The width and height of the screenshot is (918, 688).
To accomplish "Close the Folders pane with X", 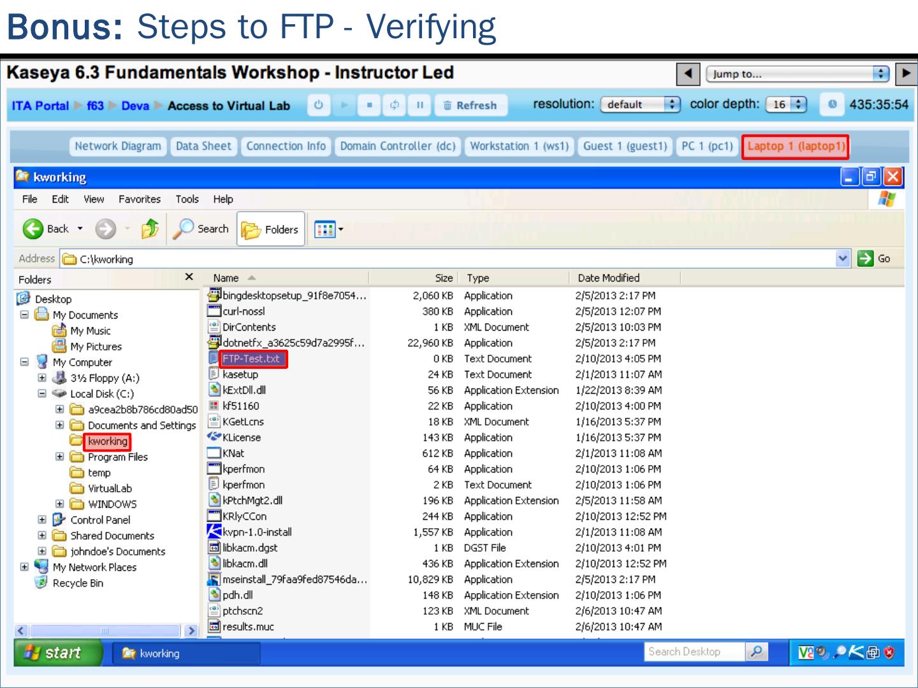I will tap(189, 277).
